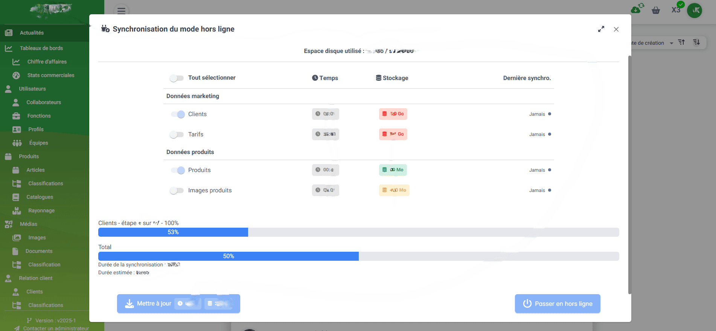Screen dimensions: 716x331
Task: Toggle the Tout sélectionner switch
Action: (177, 78)
